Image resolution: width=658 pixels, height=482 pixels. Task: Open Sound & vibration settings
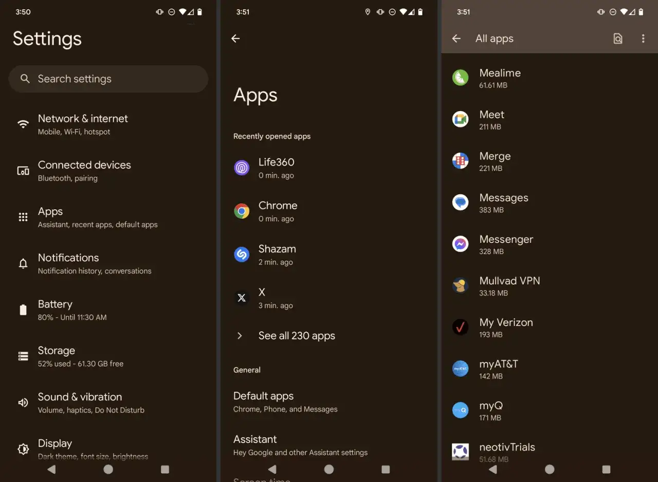108,402
